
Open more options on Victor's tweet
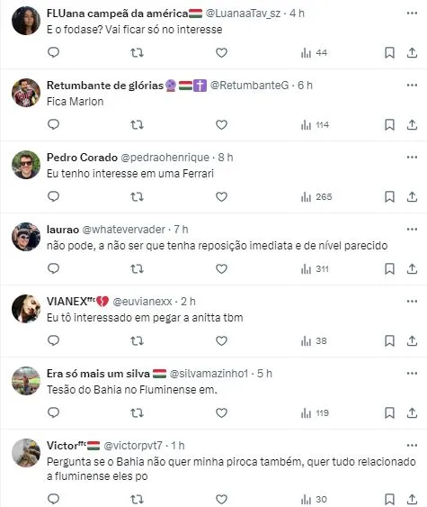coord(412,445)
